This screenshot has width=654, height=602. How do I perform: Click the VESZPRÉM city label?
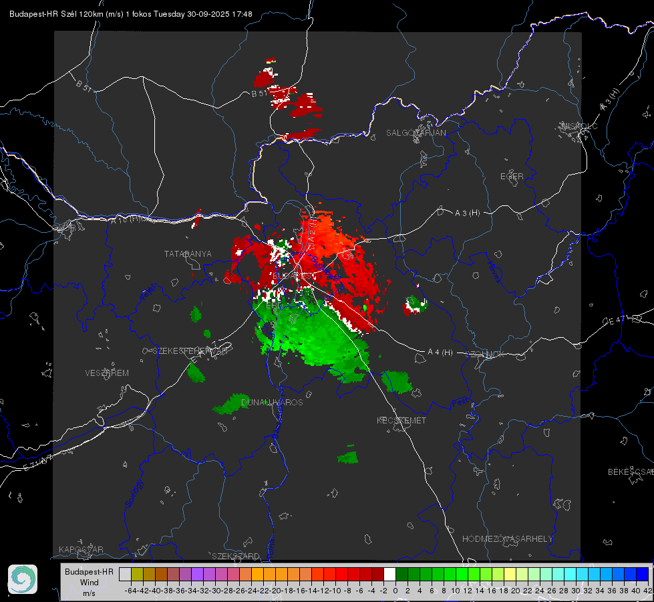tap(107, 373)
